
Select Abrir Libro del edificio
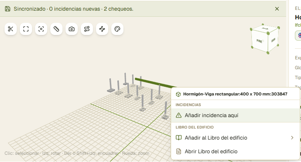235,151
